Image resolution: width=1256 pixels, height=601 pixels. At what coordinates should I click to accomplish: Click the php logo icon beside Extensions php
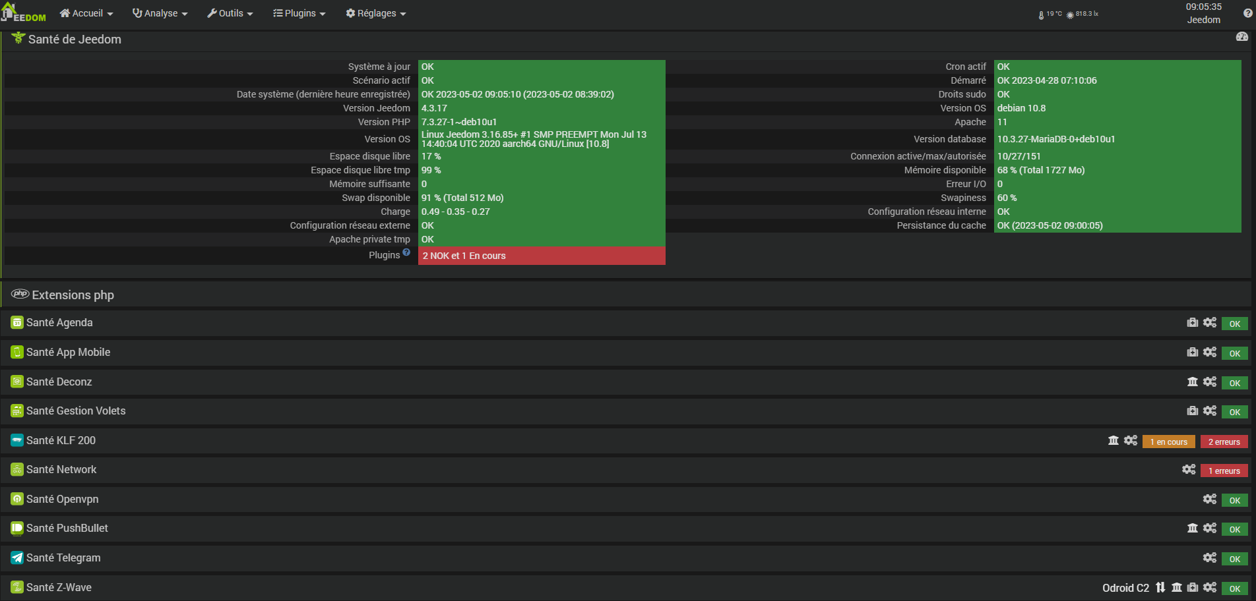pyautogui.click(x=20, y=294)
